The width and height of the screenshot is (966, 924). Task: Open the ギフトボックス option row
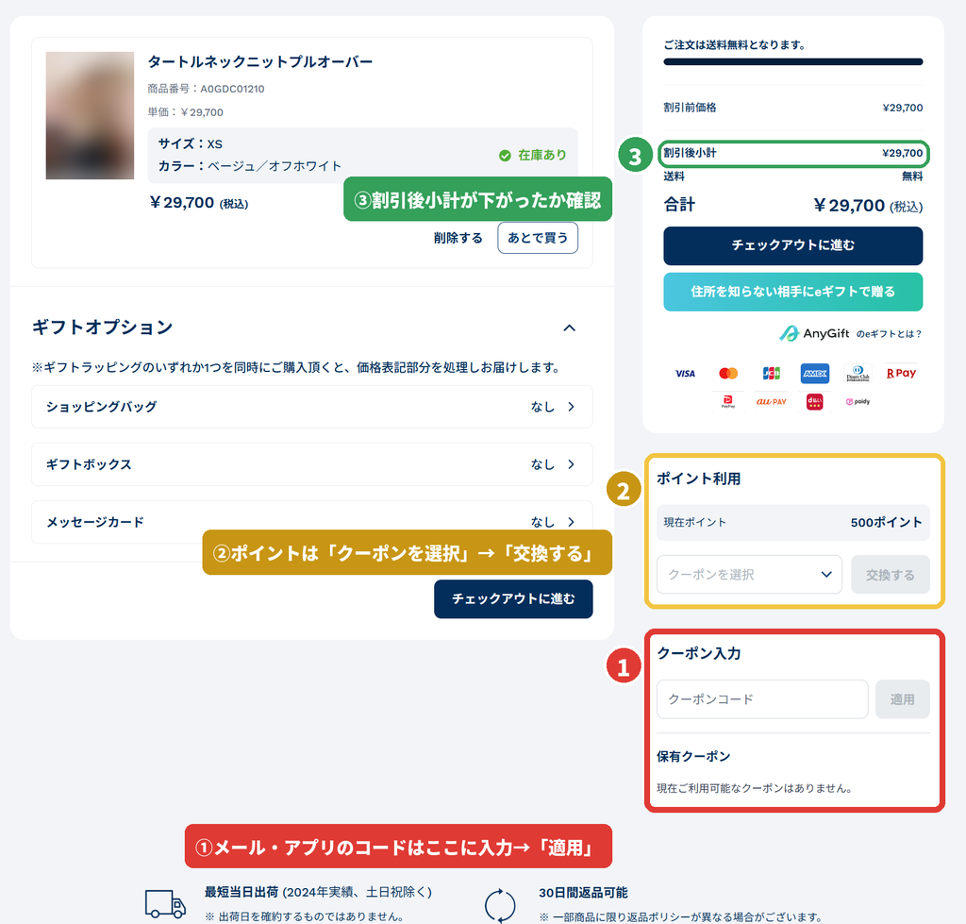click(x=311, y=464)
